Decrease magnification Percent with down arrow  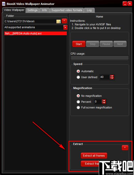pos(104,103)
